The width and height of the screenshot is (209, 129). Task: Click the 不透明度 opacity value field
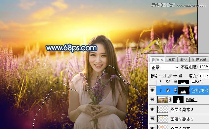tap(204, 67)
